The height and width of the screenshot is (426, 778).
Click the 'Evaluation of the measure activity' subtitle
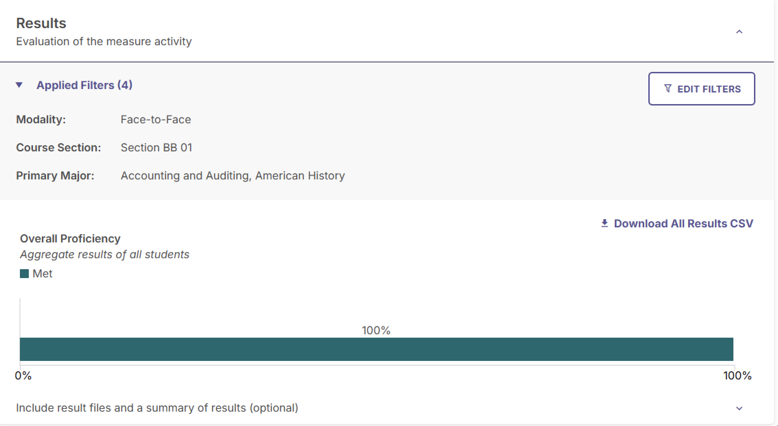104,41
